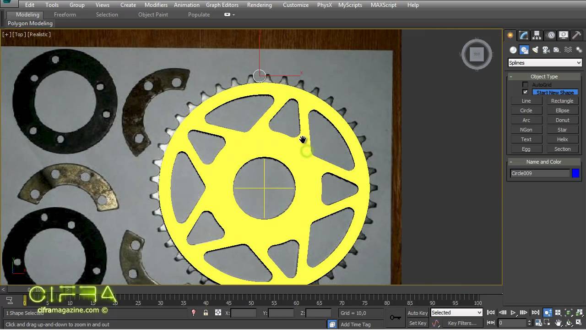
Task: Click the blue object color swatch
Action: coord(575,173)
